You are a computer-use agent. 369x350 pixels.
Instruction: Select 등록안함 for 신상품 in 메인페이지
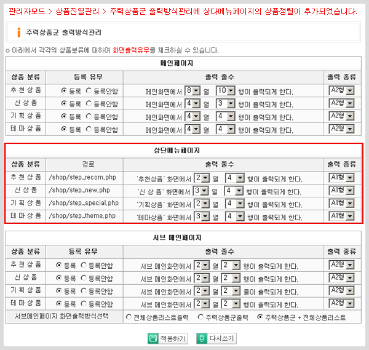pos(89,103)
